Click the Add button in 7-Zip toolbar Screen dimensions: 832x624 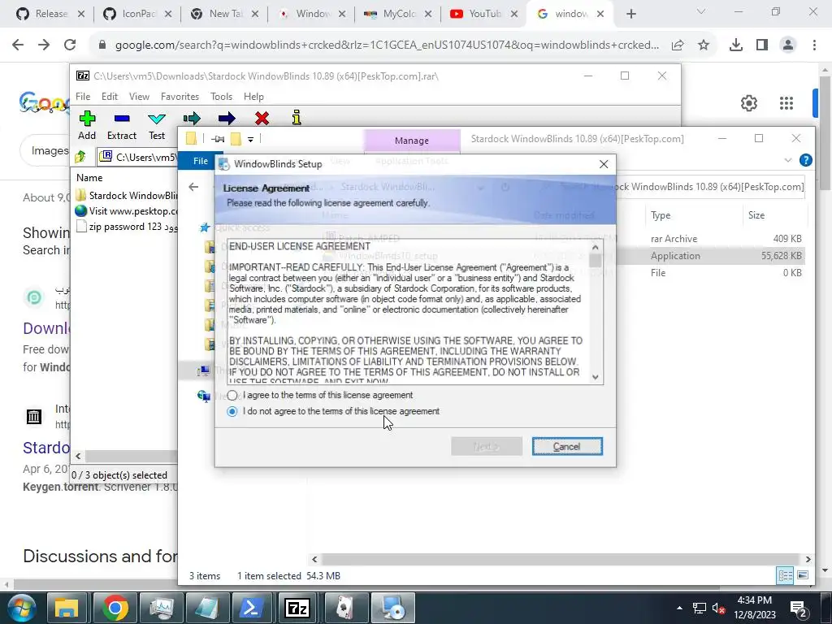[x=87, y=125]
